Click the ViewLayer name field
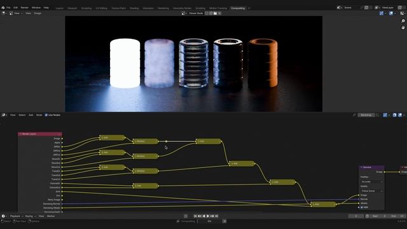The width and height of the screenshot is (407, 229). tap(389, 8)
